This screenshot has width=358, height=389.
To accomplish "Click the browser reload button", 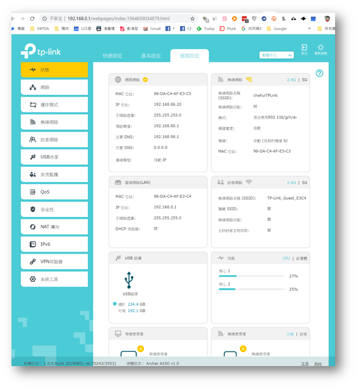I will (32, 19).
